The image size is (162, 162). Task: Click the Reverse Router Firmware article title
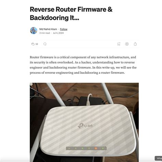point(71,13)
